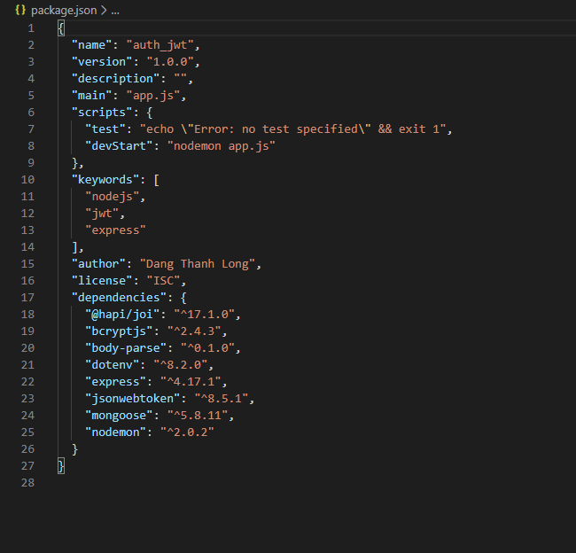Select line number 28 in gutter
Screen dimensions: 576x553
[x=28, y=483]
